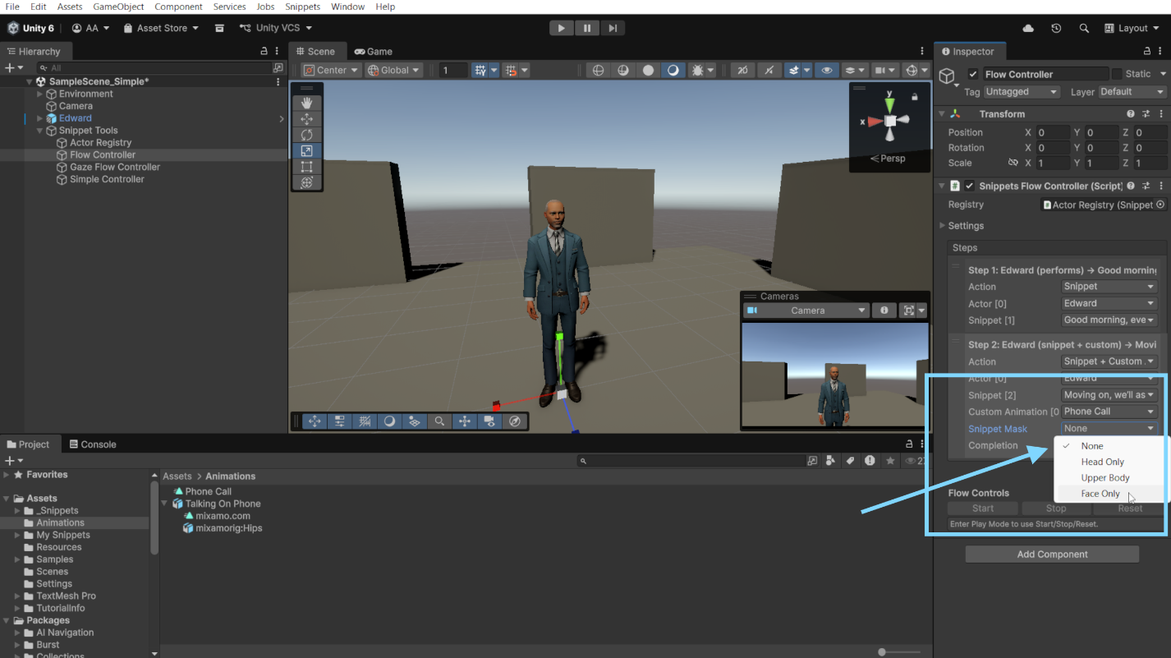The width and height of the screenshot is (1171, 658).
Task: Toggle the Flow Controller active checkbox
Action: coord(973,74)
